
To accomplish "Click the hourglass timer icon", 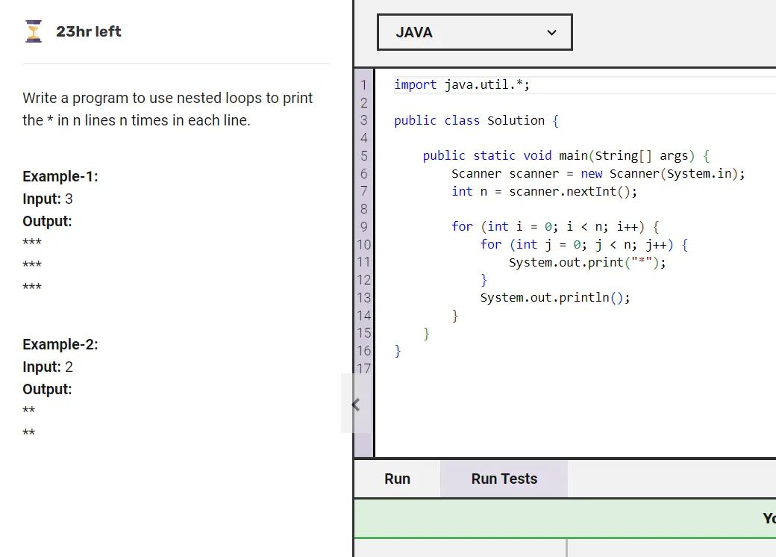I will (33, 31).
